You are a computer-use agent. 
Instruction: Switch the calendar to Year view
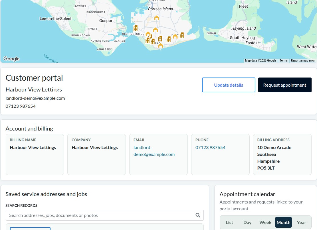[x=301, y=222]
